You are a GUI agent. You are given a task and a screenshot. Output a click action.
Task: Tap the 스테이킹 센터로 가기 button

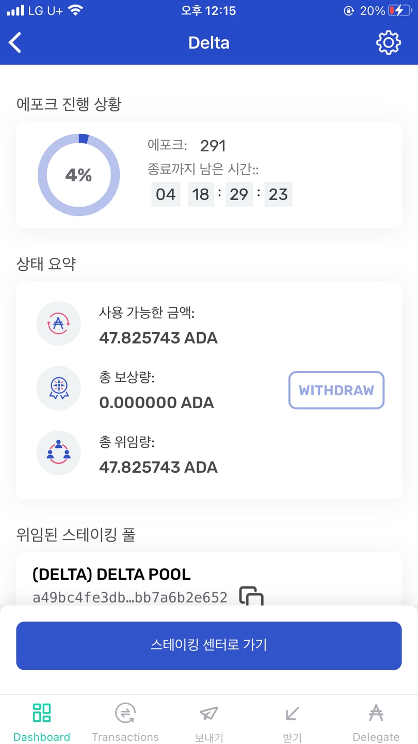pyautogui.click(x=209, y=645)
